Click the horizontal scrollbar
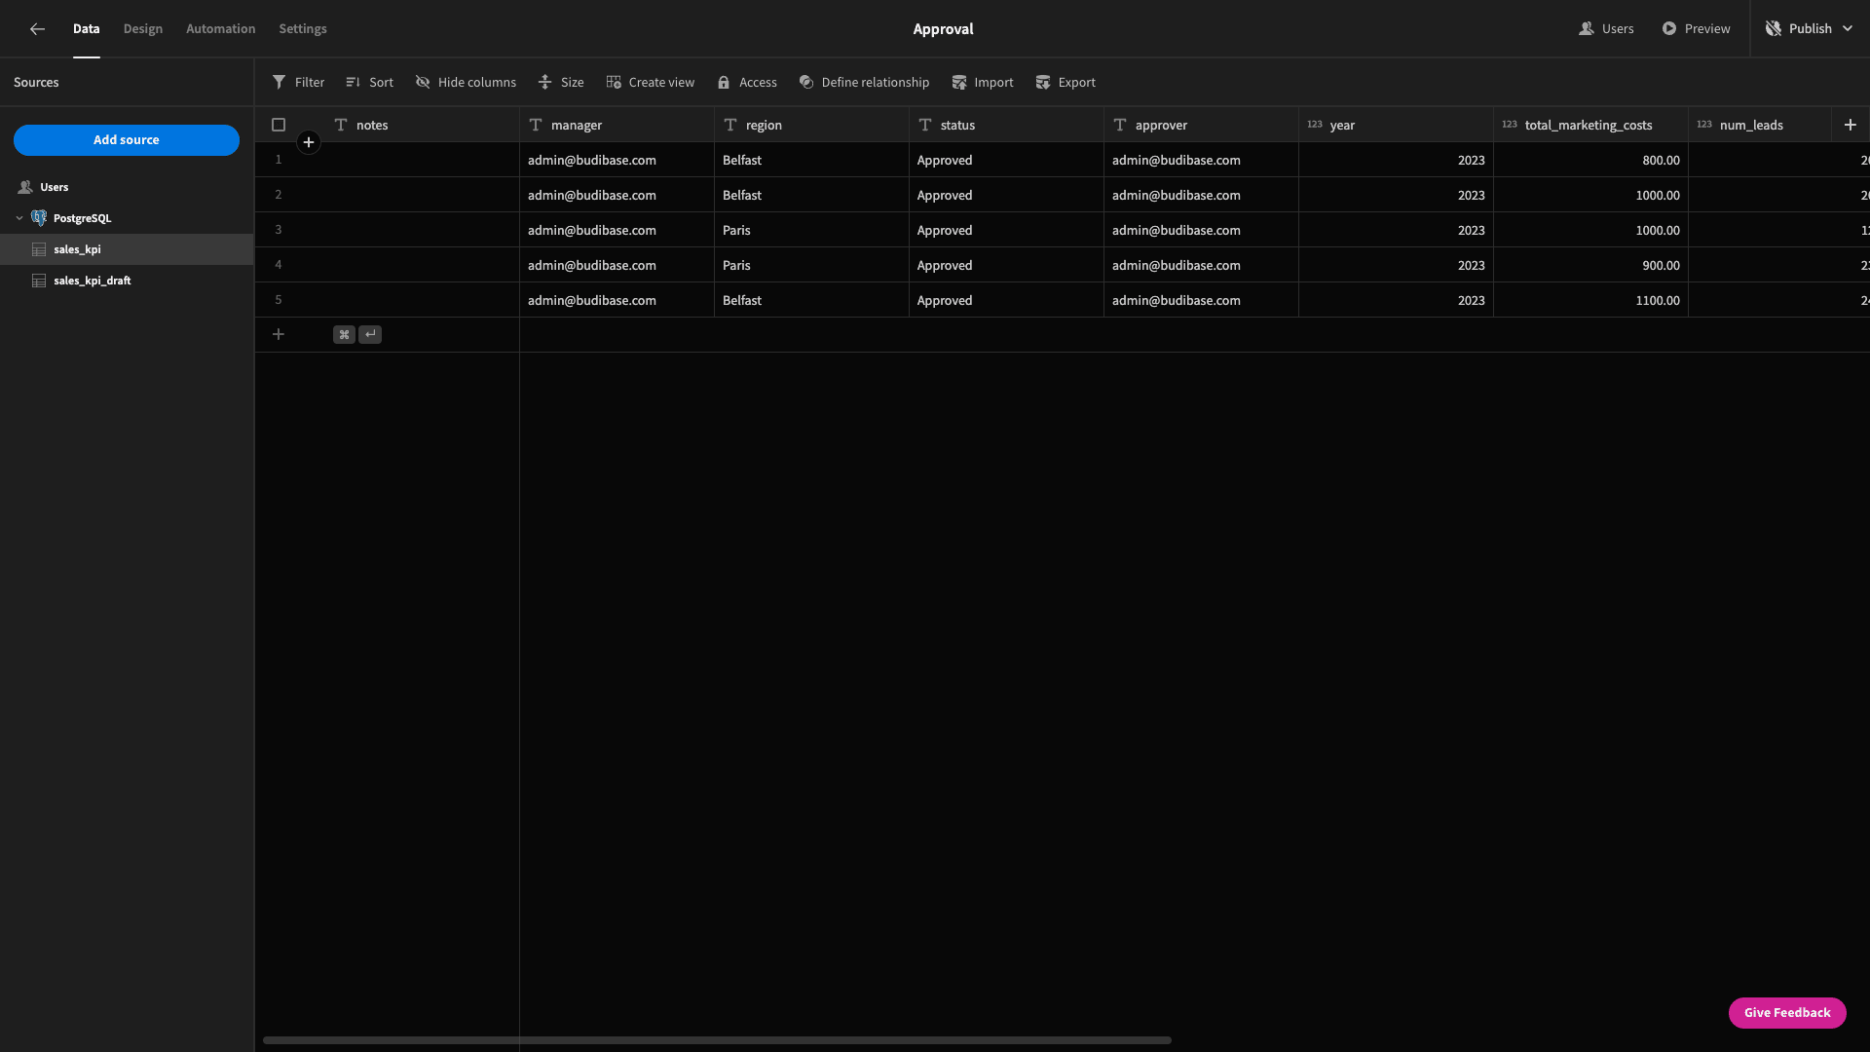The width and height of the screenshot is (1870, 1052). pos(717,1040)
